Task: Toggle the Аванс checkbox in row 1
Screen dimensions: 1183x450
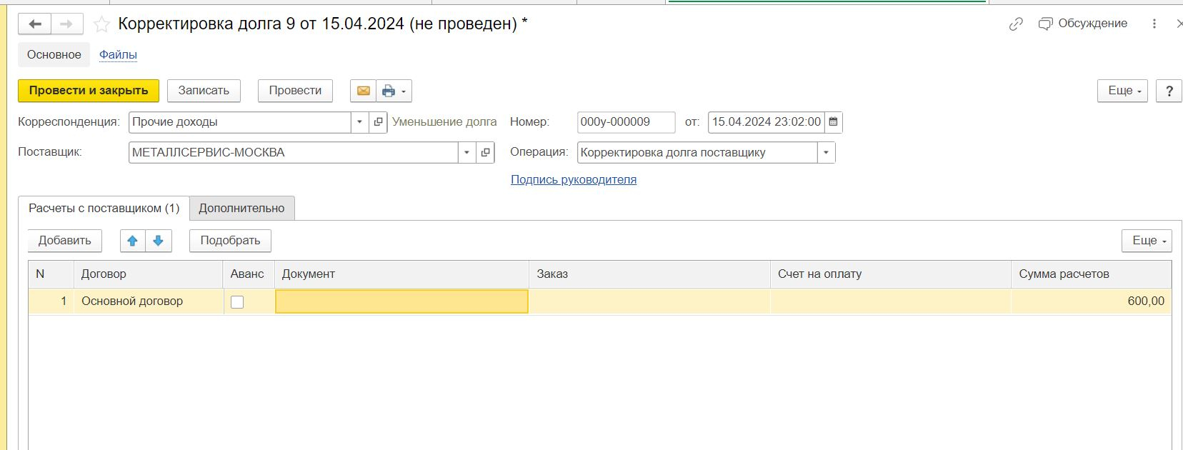Action: 237,302
